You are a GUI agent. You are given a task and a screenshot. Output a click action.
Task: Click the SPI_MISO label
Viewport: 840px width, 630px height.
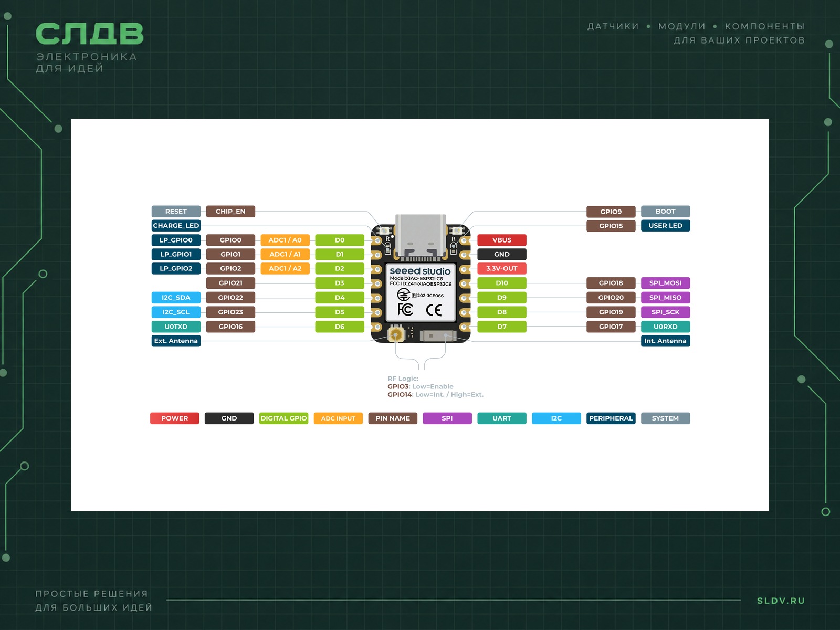click(666, 298)
